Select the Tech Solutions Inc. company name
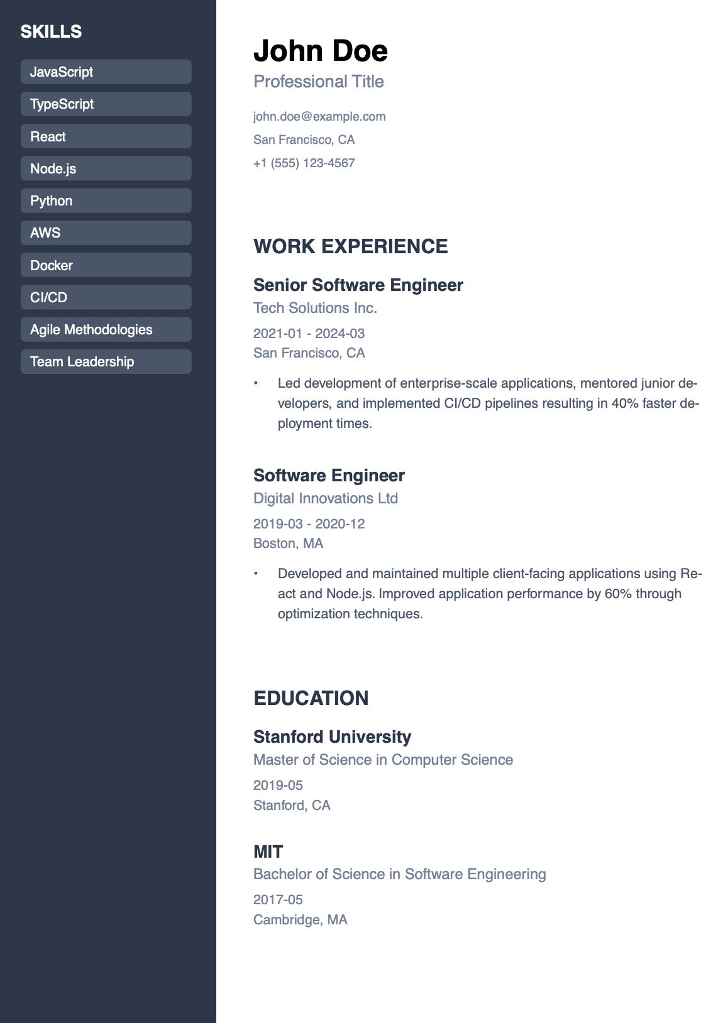 [x=315, y=308]
